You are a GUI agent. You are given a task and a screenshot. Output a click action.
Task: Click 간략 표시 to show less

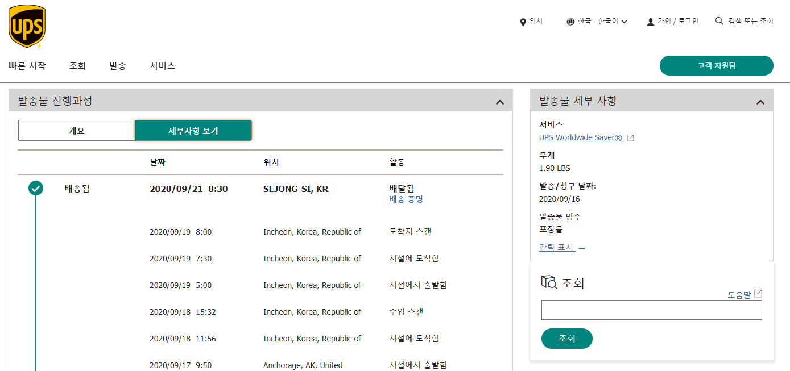pos(562,248)
